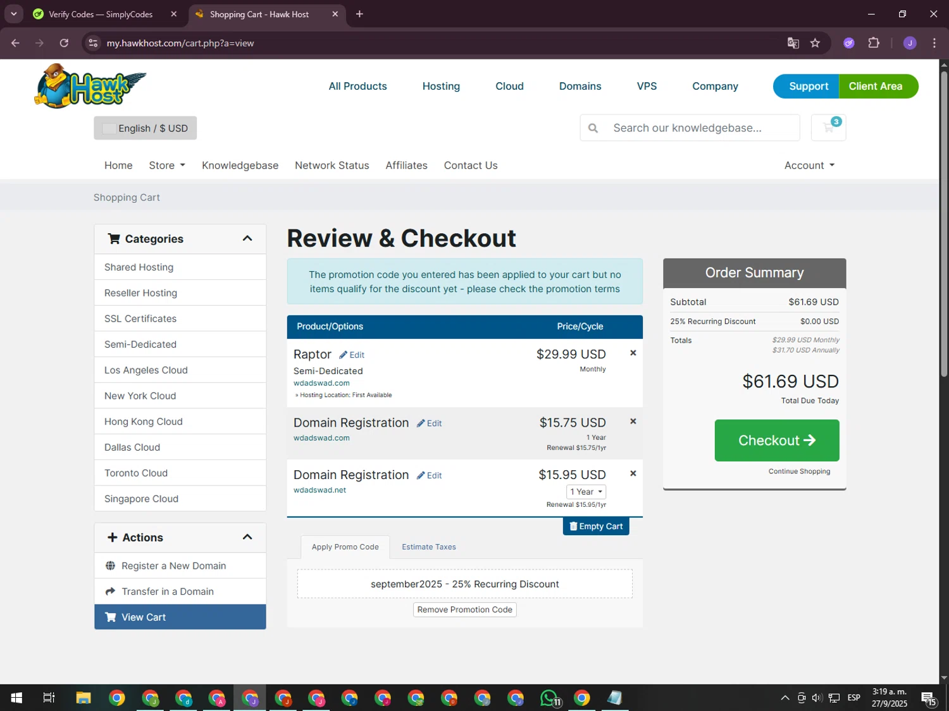This screenshot has width=949, height=711.
Task: Remove wdadswad.com domain registration from cart
Action: pos(633,422)
